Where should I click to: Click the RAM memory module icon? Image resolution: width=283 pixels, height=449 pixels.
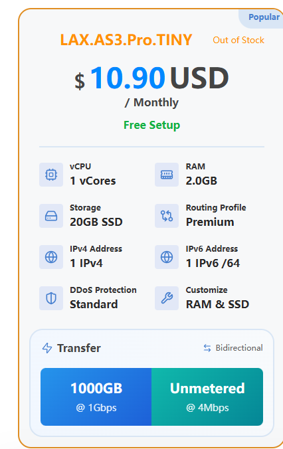[x=167, y=175]
